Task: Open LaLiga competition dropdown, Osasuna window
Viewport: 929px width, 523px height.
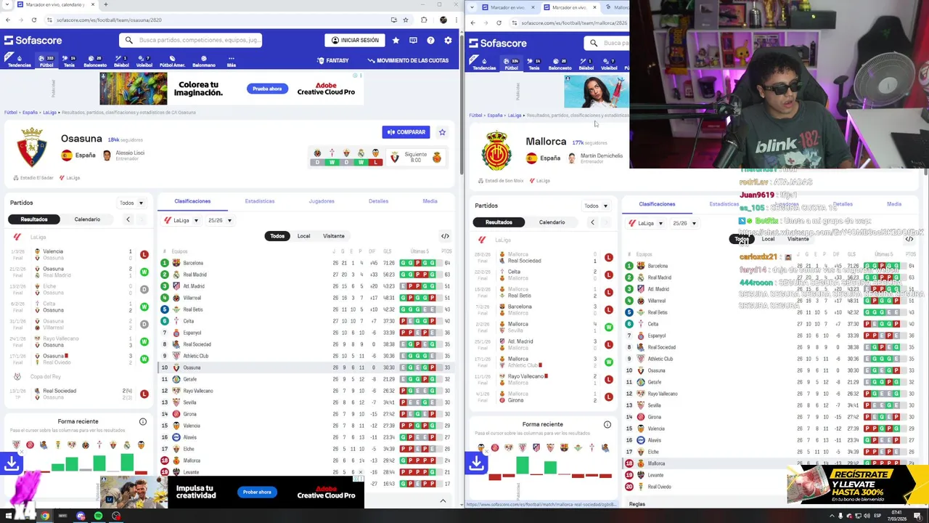Action: [181, 220]
